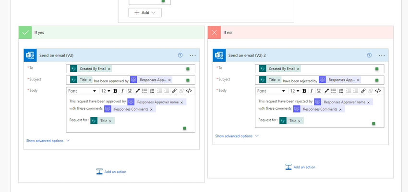Open font size 12 dropdown in If no body
The height and width of the screenshot is (192, 408).
tap(295, 91)
